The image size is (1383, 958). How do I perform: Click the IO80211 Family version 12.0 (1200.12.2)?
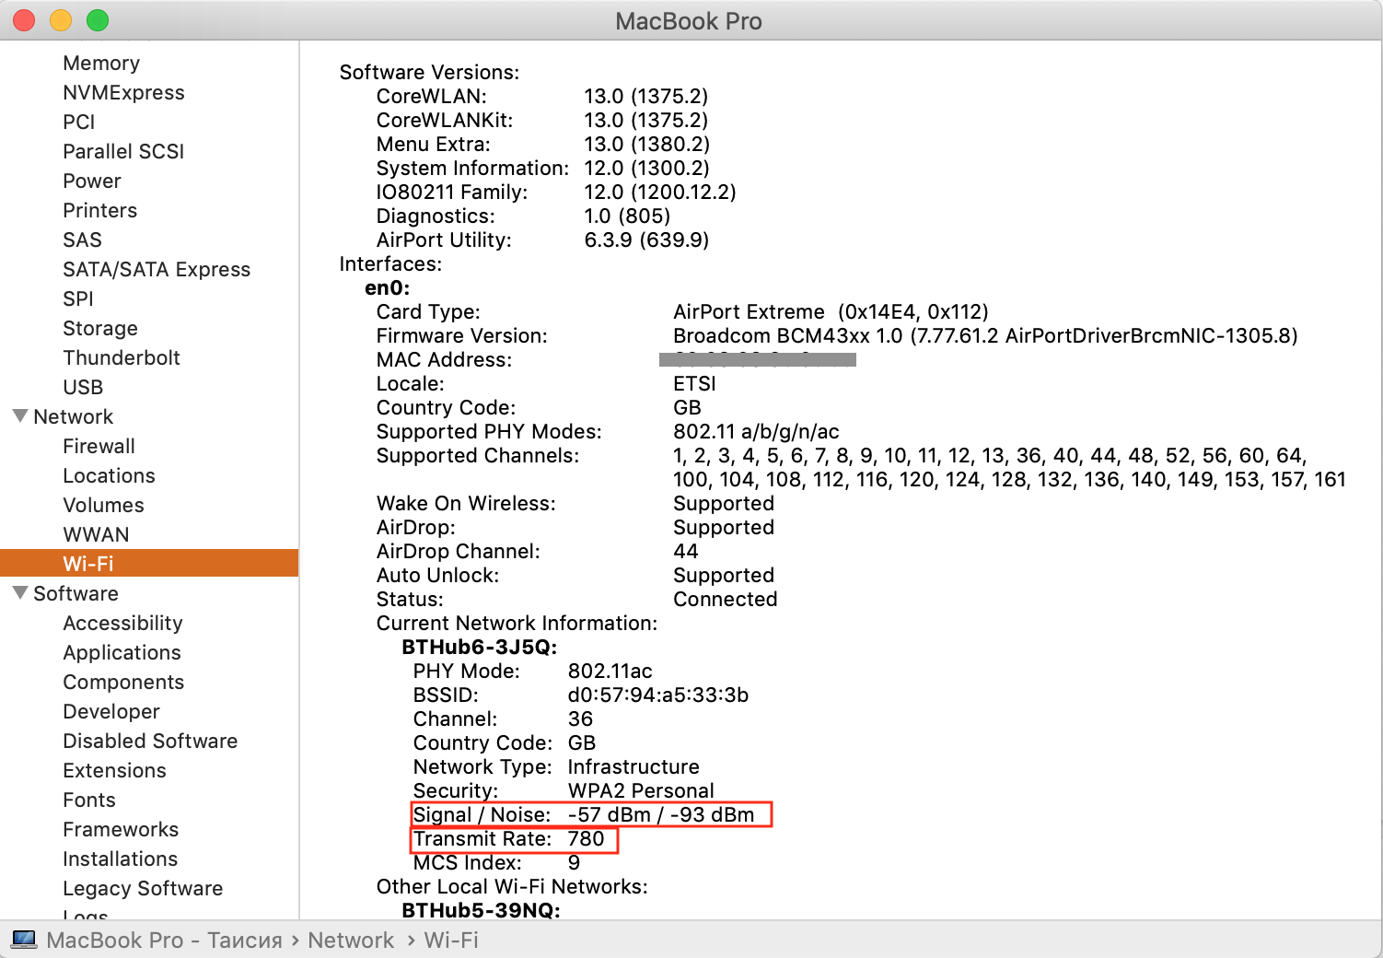(660, 192)
